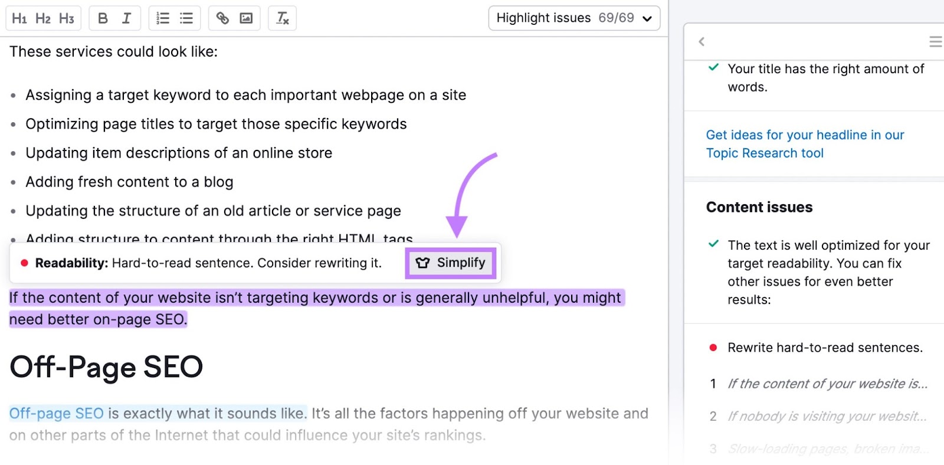This screenshot has height=465, width=944.
Task: Toggle bold formatting
Action: (103, 18)
